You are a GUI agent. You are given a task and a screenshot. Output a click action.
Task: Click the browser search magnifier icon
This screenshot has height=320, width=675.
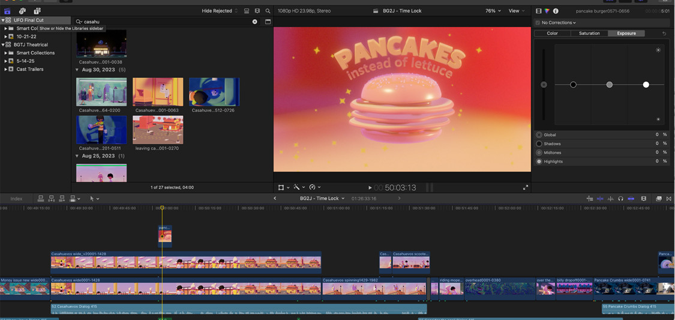pos(268,11)
